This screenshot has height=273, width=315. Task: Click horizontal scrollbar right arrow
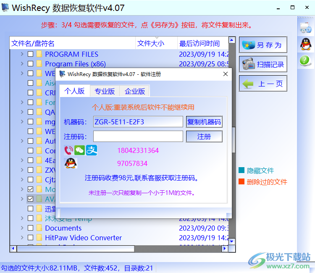(x=225, y=249)
